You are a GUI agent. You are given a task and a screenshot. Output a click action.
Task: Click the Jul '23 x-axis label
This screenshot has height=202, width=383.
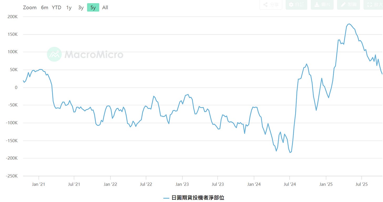(218, 184)
